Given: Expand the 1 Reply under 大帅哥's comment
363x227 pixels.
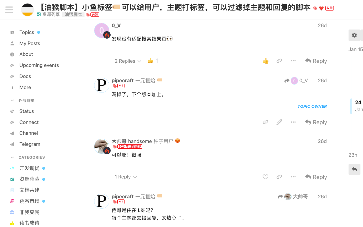Looking at the screenshot, I should [125, 177].
